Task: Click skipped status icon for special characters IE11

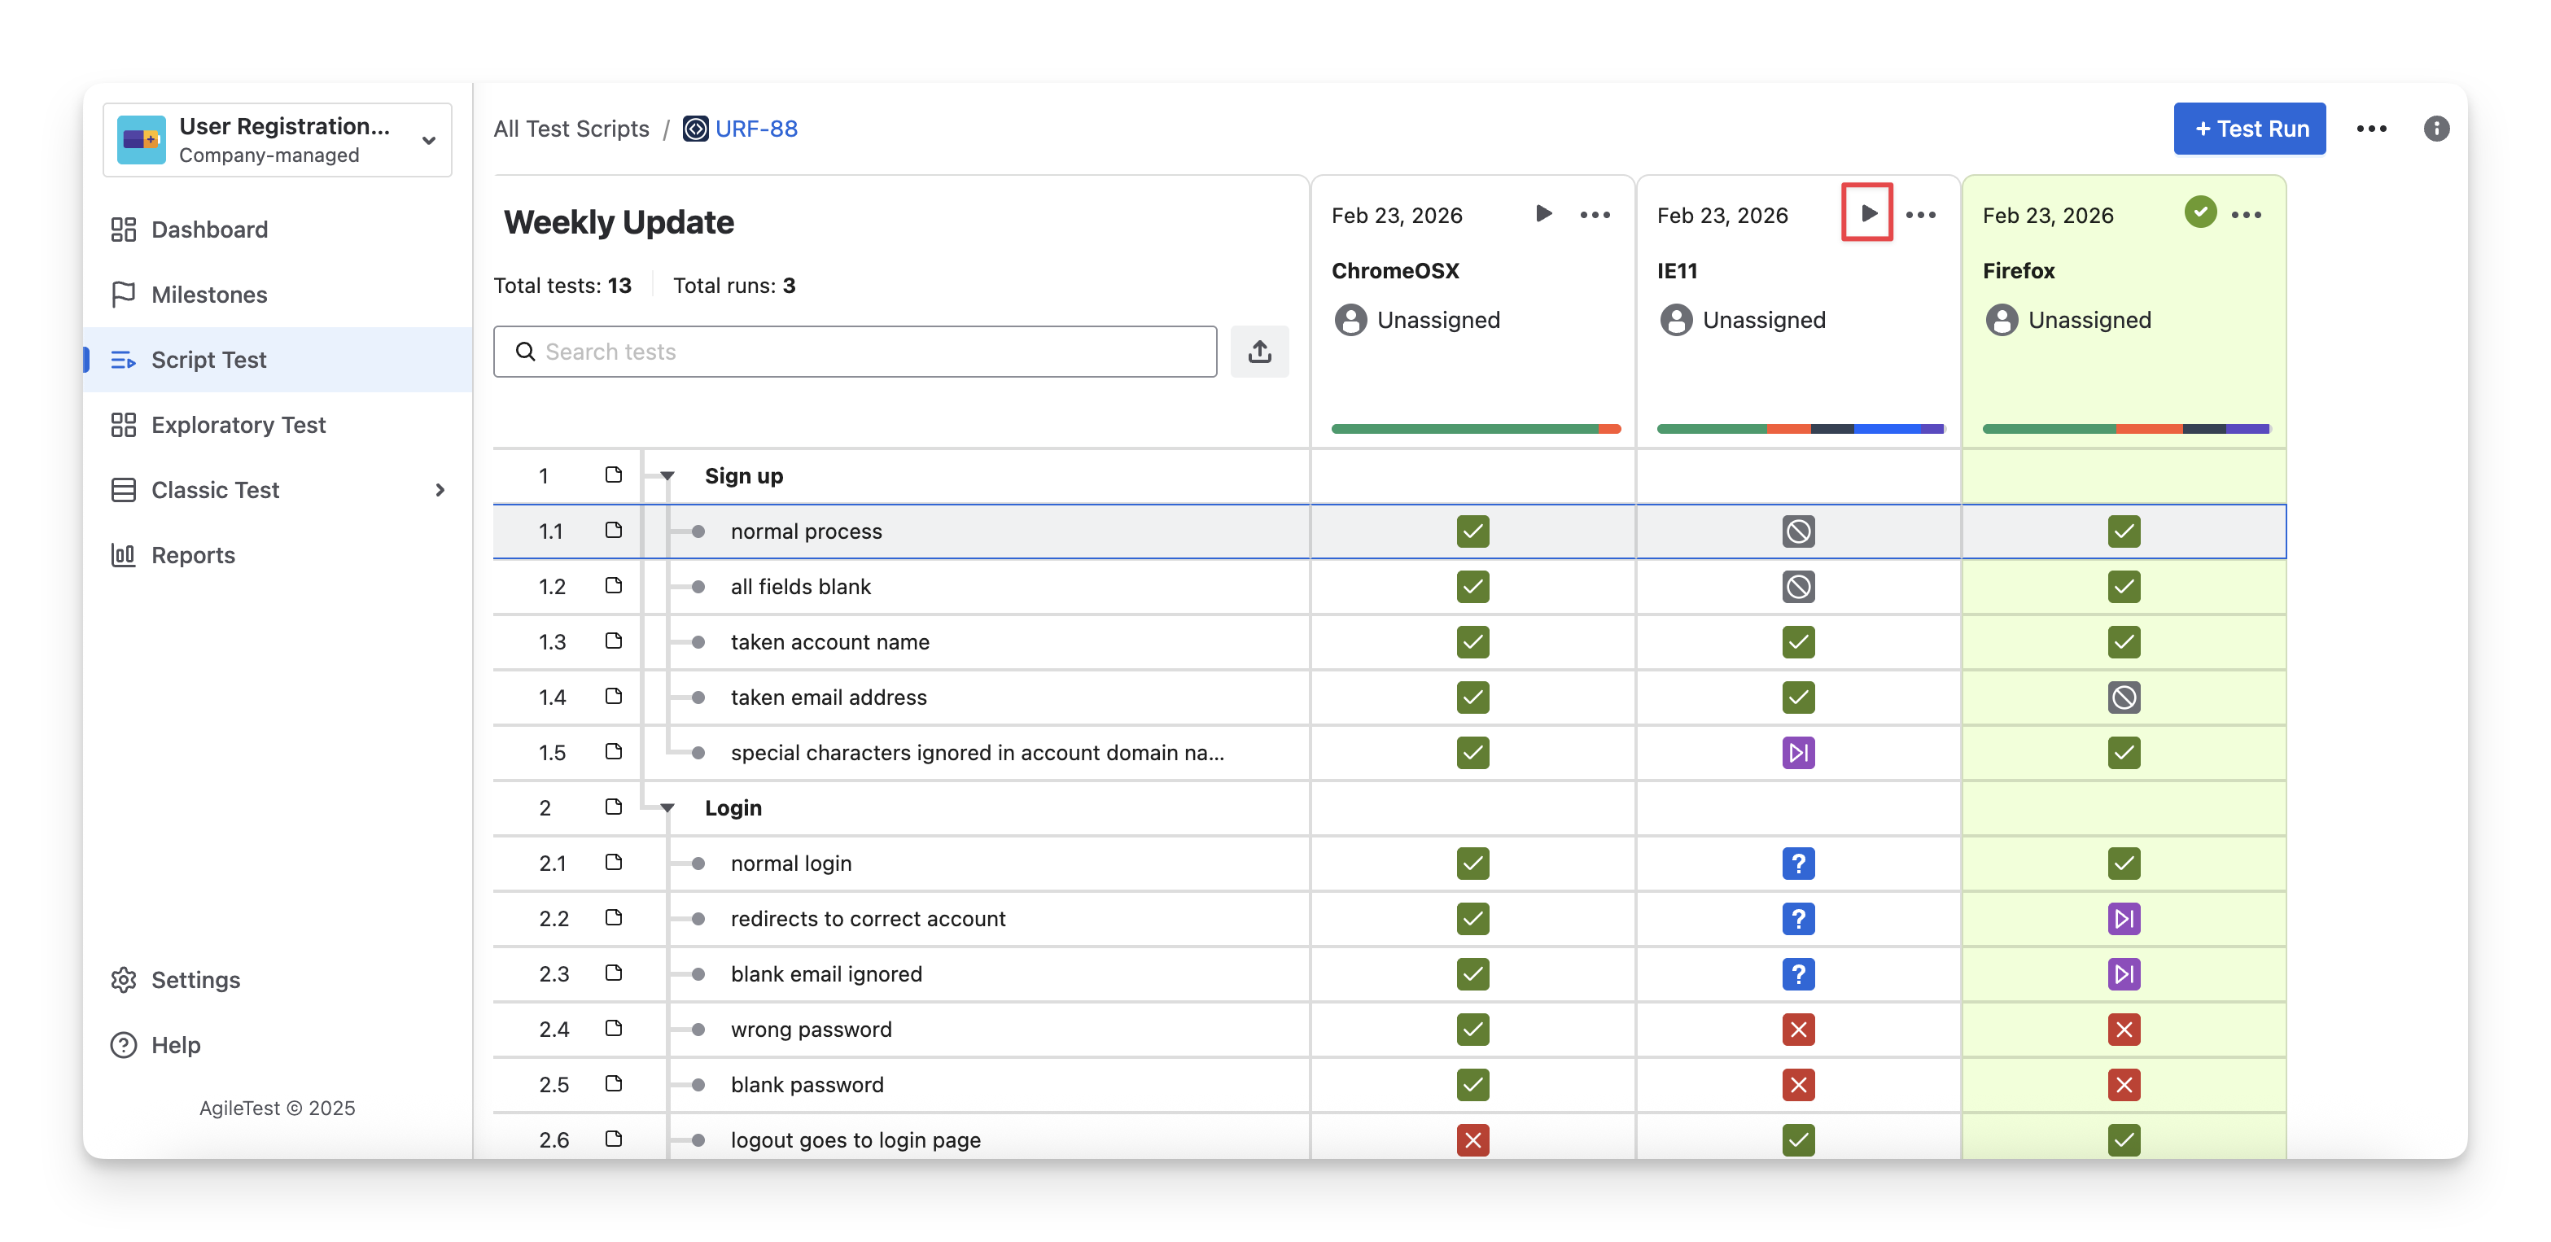Action: (1797, 753)
